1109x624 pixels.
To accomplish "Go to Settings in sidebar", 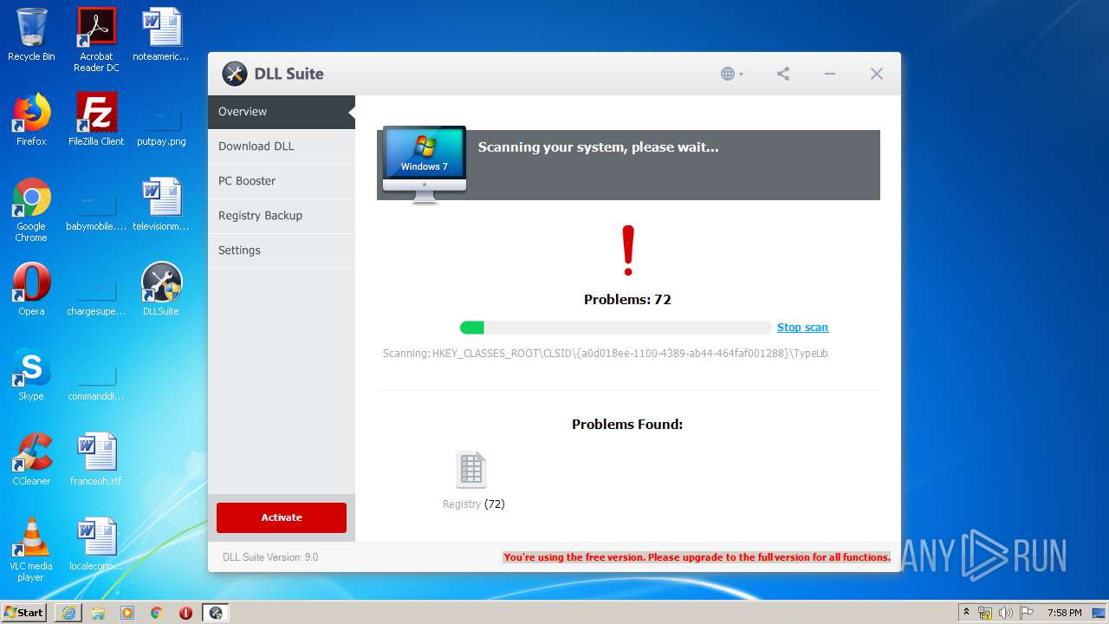I will pos(282,250).
